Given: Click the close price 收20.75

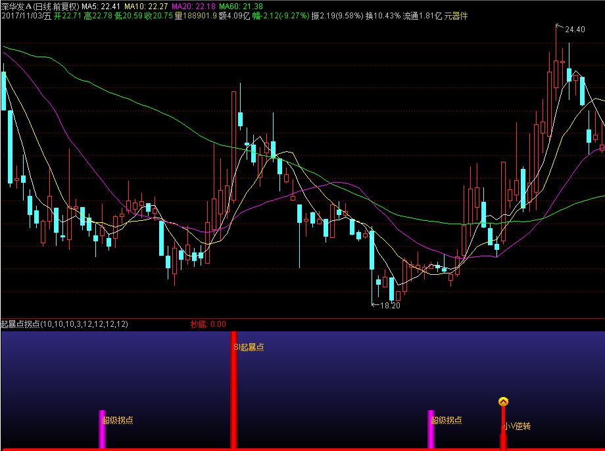Looking at the screenshot, I should pos(158,16).
